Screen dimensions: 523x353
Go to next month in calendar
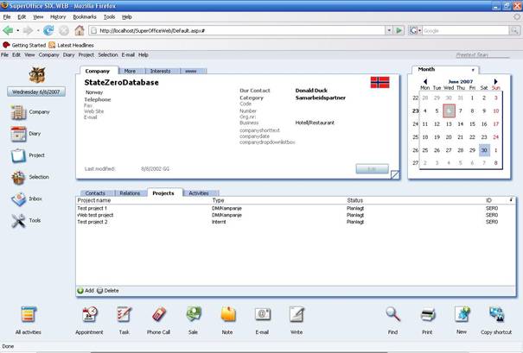tap(495, 82)
